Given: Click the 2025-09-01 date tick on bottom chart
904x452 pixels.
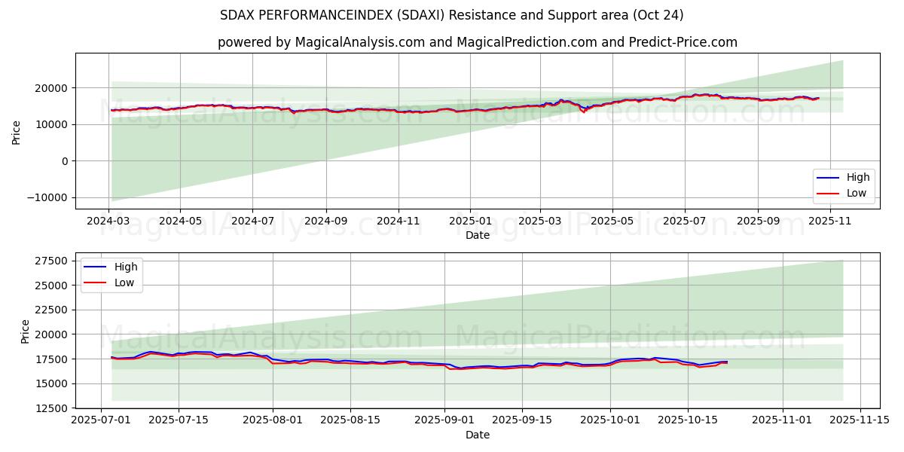Looking at the screenshot, I should pyautogui.click(x=444, y=421).
